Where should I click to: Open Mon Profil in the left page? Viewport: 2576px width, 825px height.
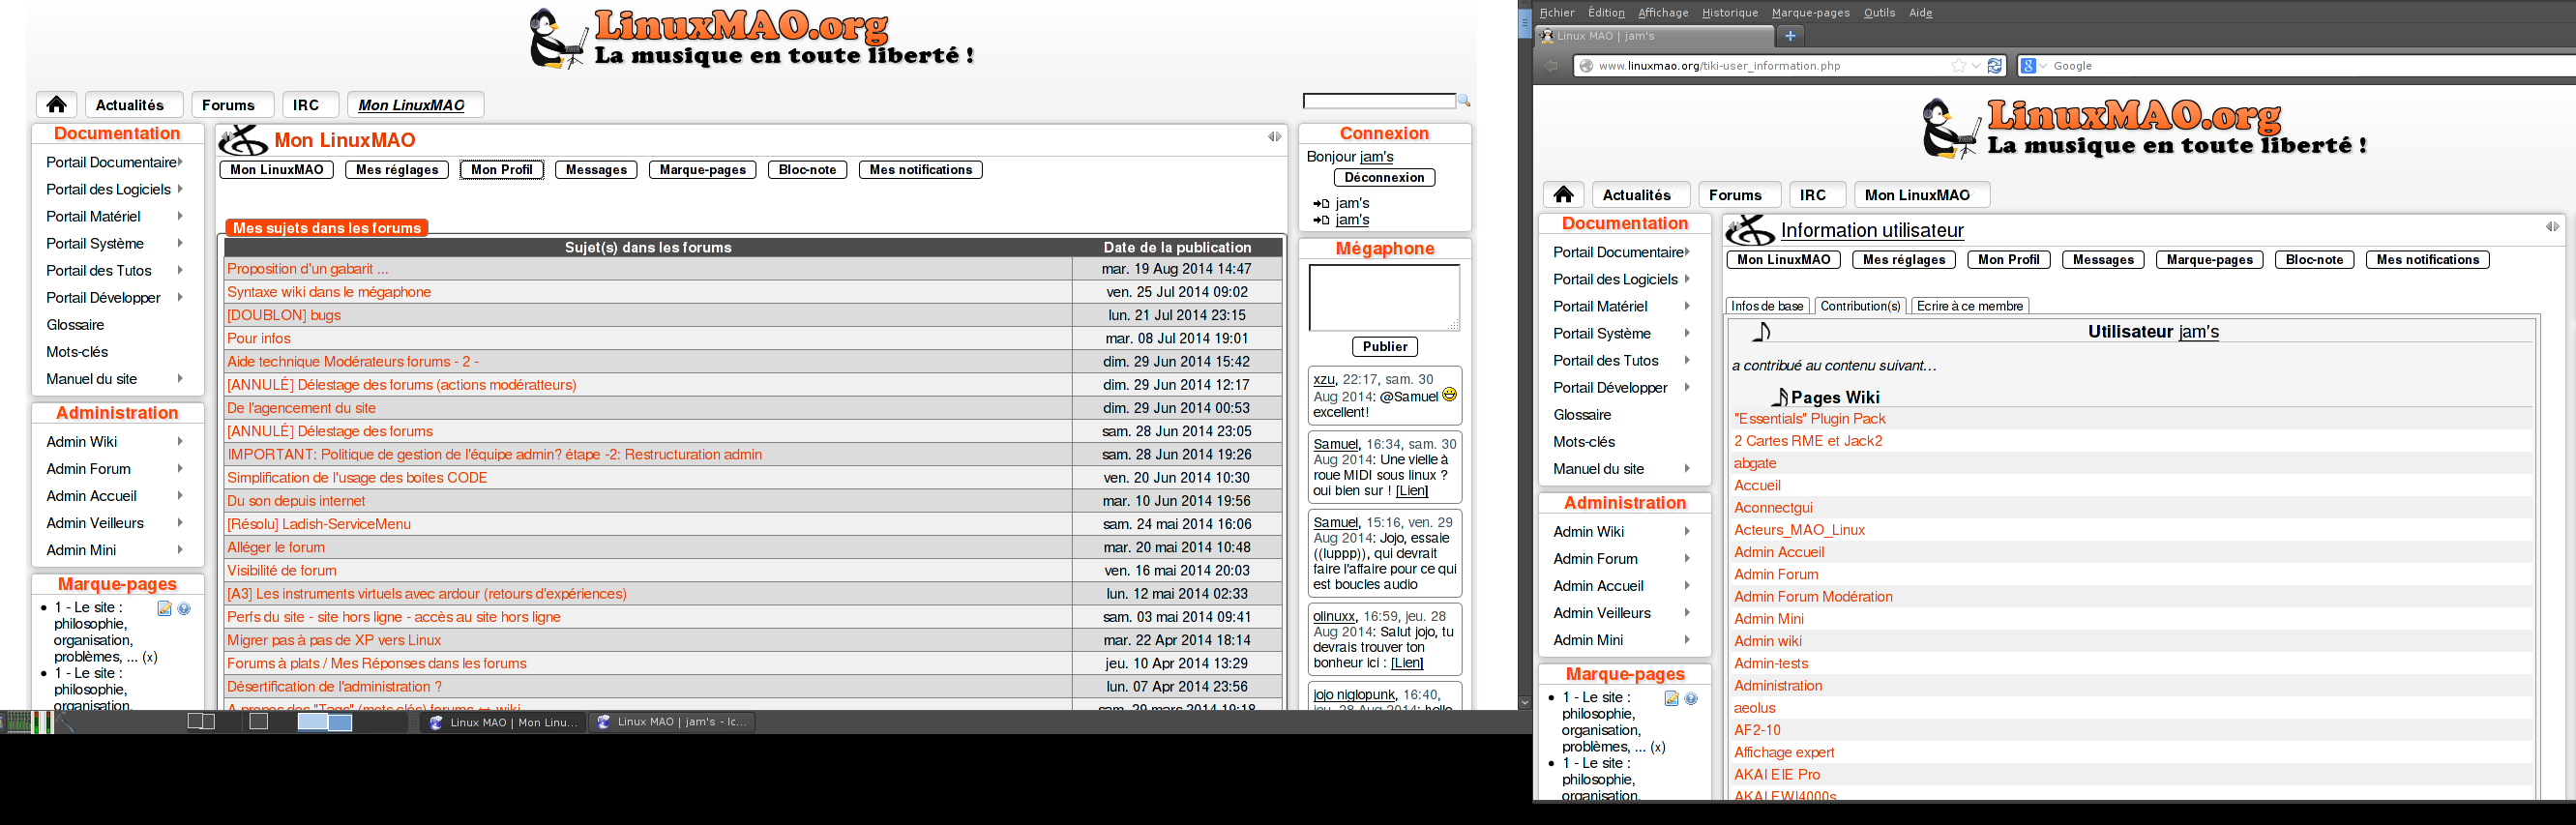502,170
